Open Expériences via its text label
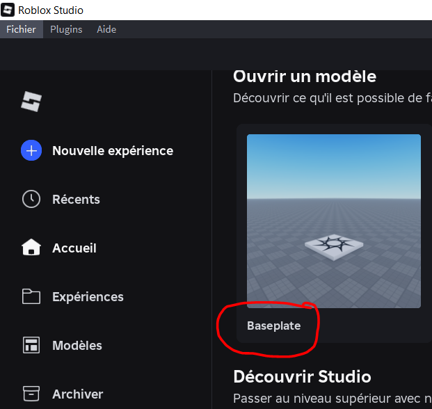 [88, 296]
